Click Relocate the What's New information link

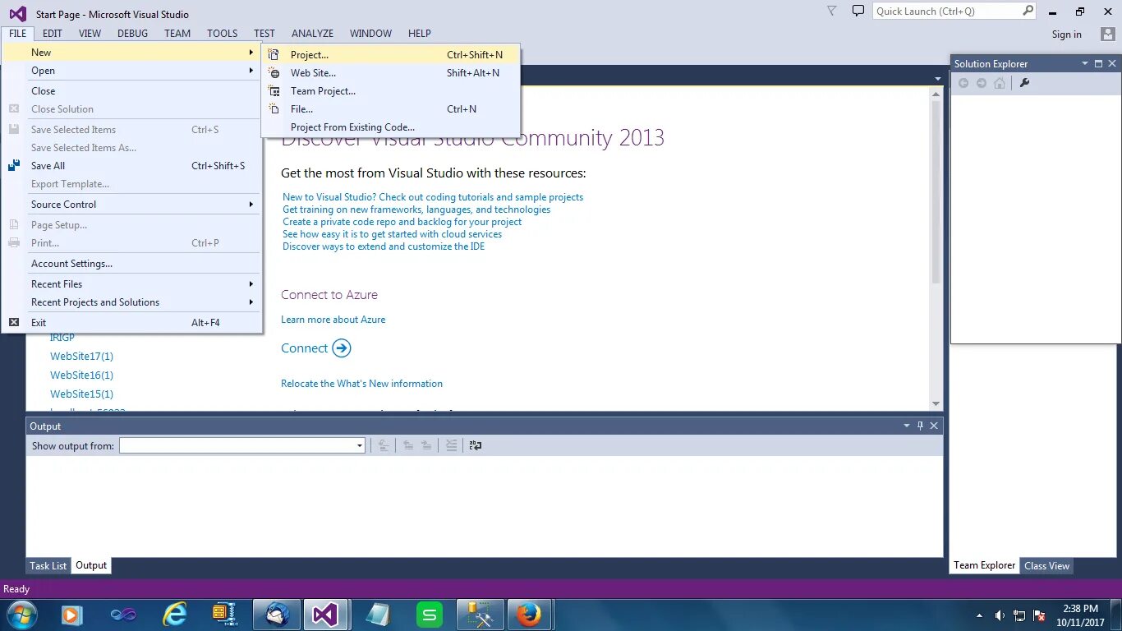click(361, 384)
